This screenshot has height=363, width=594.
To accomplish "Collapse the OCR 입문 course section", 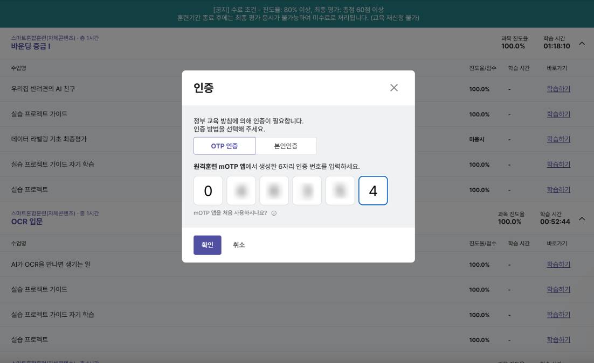I will [582, 219].
